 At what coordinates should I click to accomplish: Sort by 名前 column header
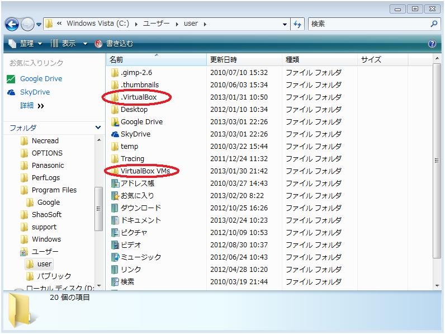coord(157,60)
